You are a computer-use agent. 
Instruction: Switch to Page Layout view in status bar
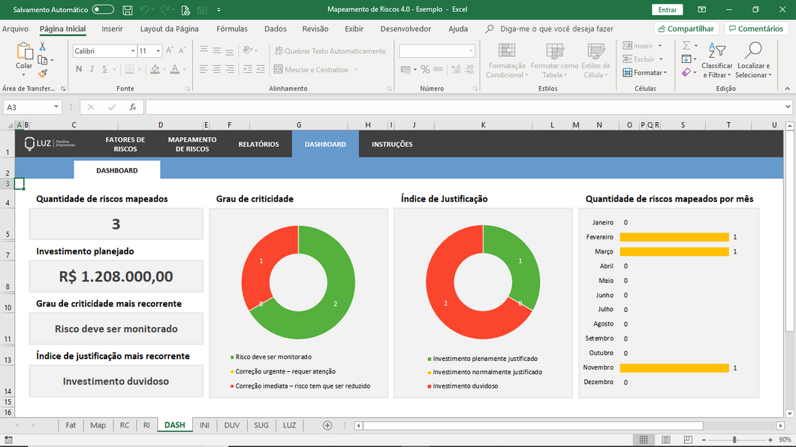665,439
